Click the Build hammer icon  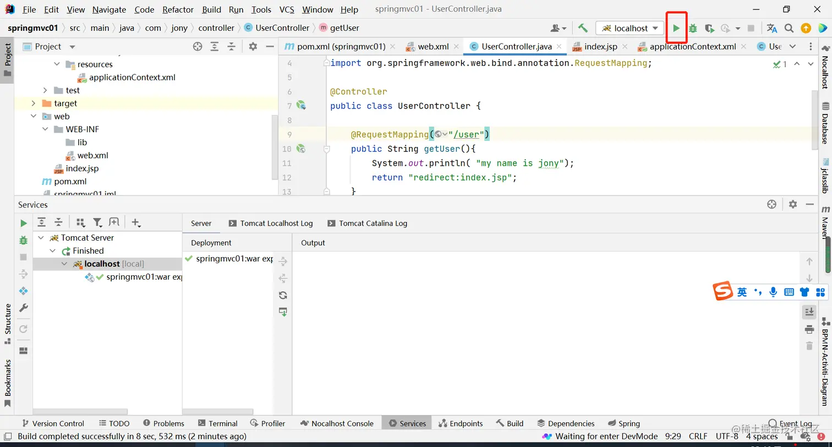click(x=583, y=28)
